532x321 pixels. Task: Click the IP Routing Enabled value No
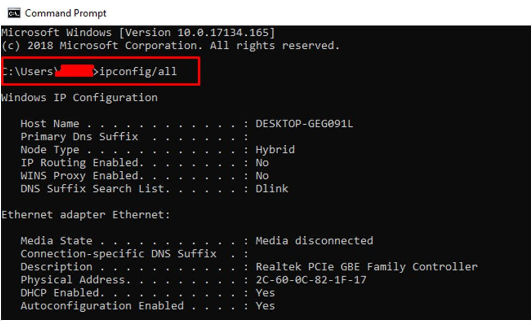(x=262, y=163)
